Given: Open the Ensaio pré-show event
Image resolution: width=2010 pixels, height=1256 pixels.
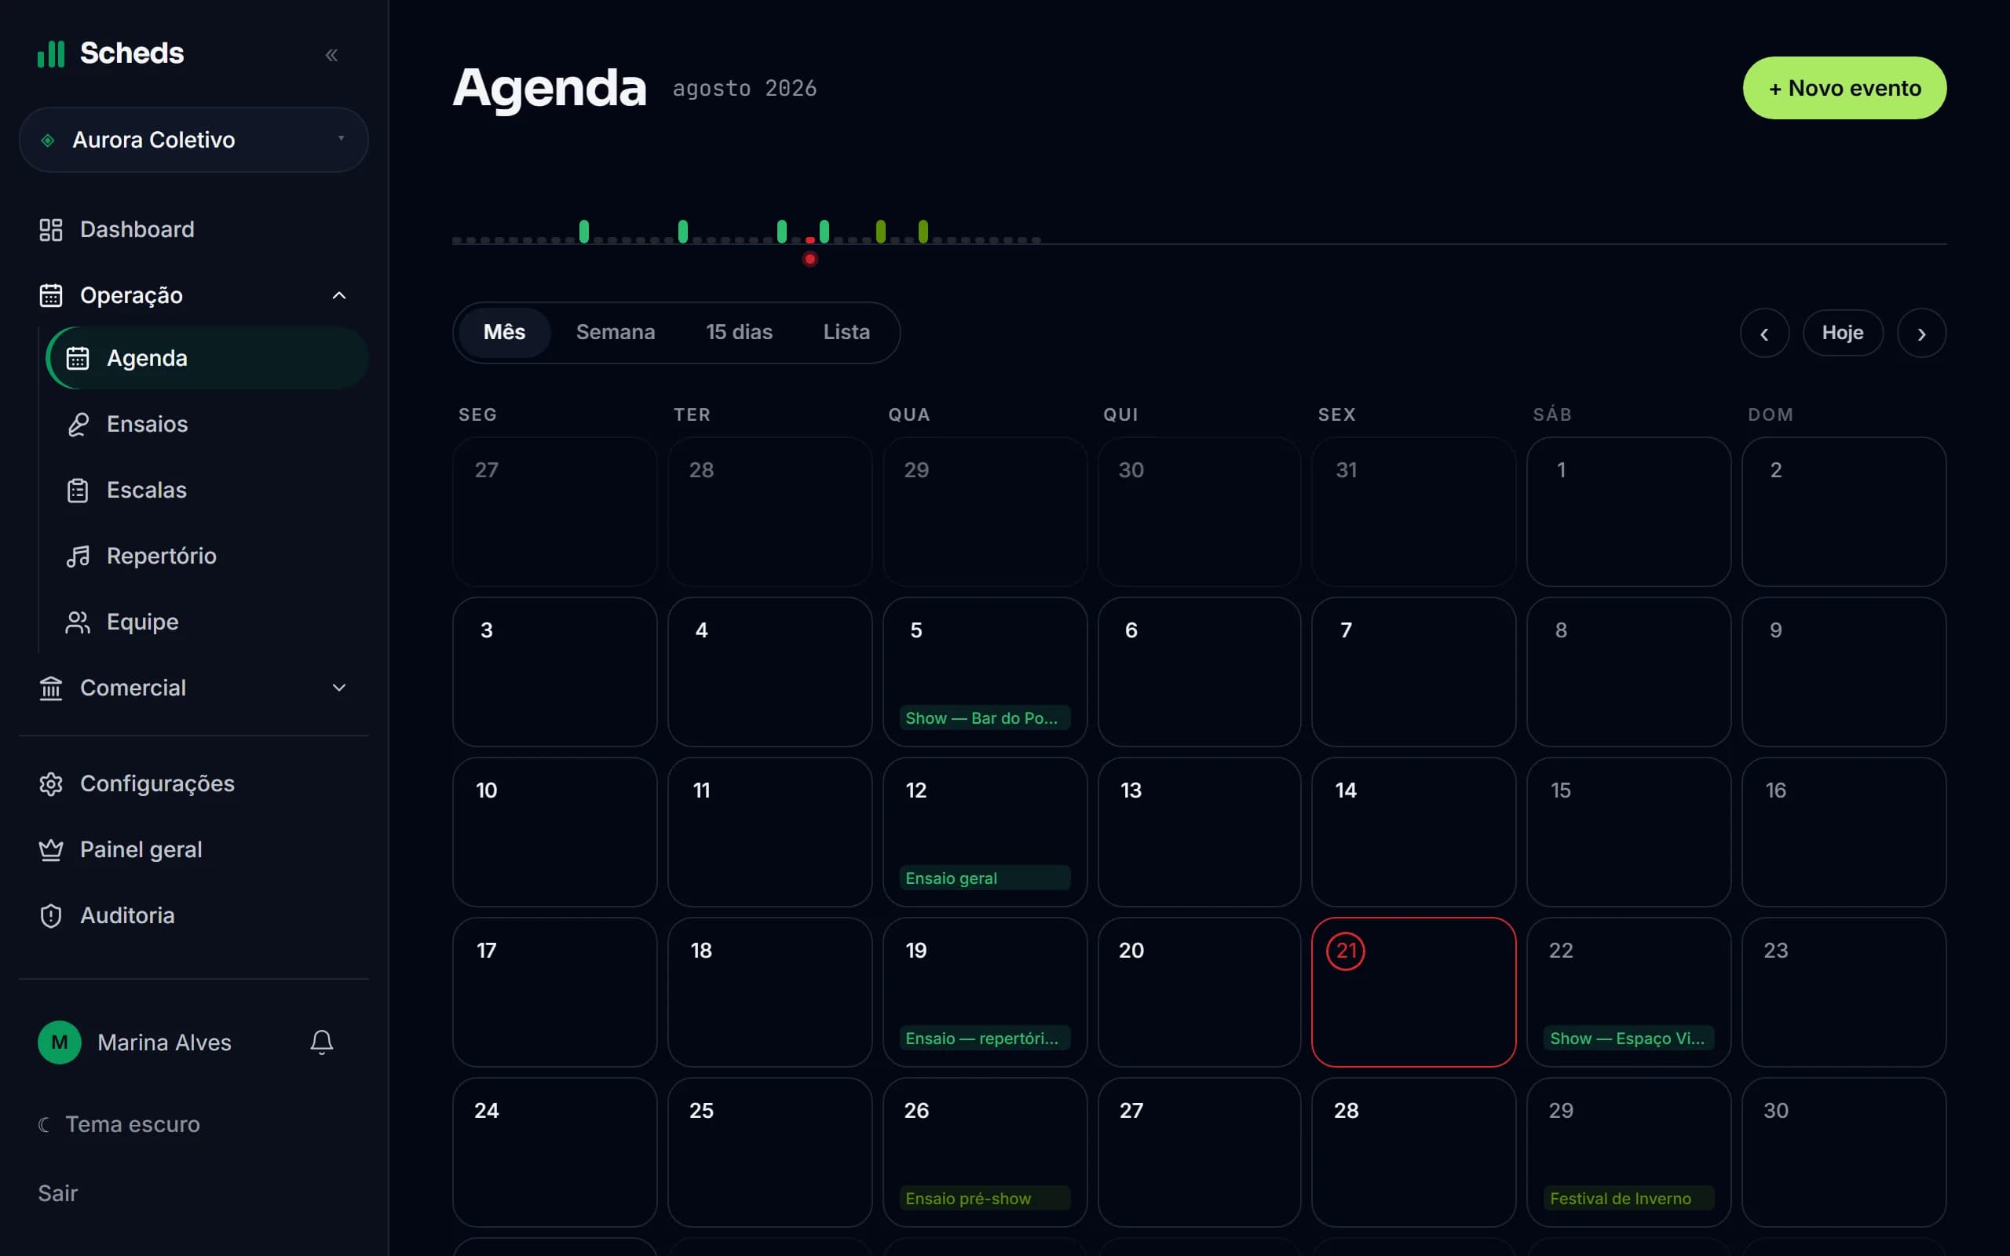Looking at the screenshot, I should point(985,1199).
